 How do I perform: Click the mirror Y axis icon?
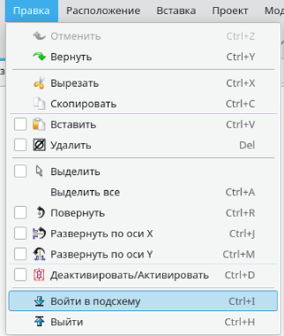39,254
